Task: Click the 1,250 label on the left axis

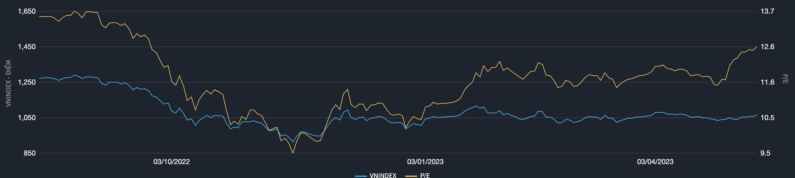Action: [x=27, y=82]
